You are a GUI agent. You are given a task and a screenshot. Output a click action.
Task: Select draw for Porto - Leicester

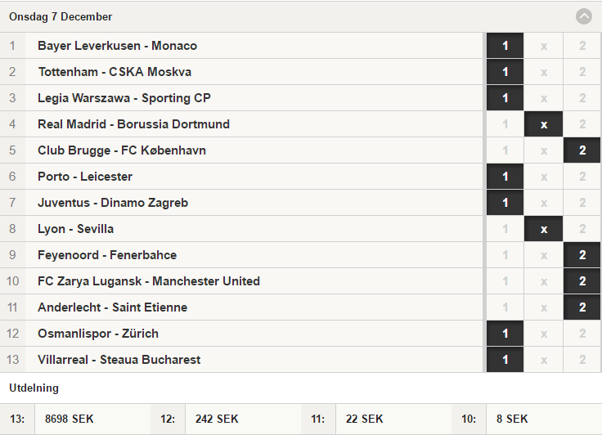pyautogui.click(x=544, y=177)
